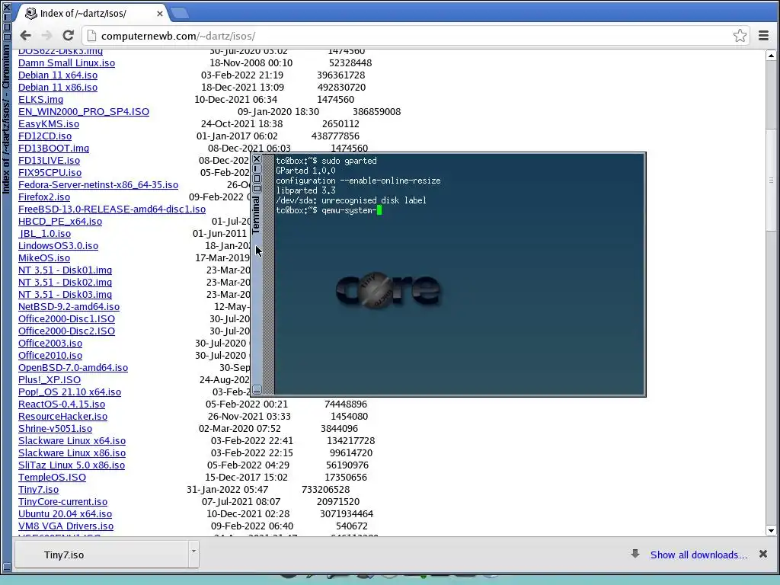Click the download arrow icon in downloads bar
Screen dimensions: 780x585
pos(635,554)
